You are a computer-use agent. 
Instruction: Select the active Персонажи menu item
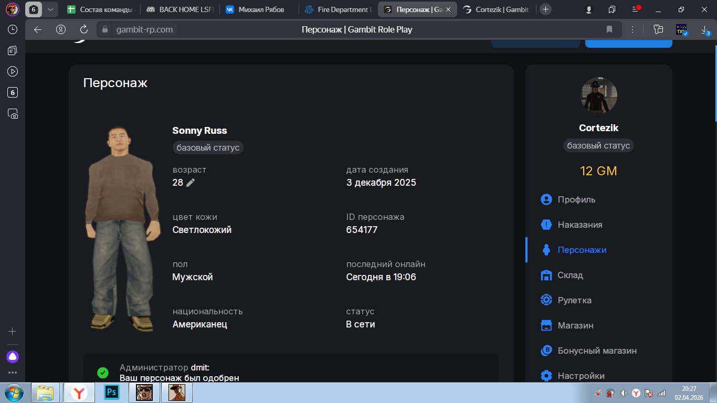[573, 250]
